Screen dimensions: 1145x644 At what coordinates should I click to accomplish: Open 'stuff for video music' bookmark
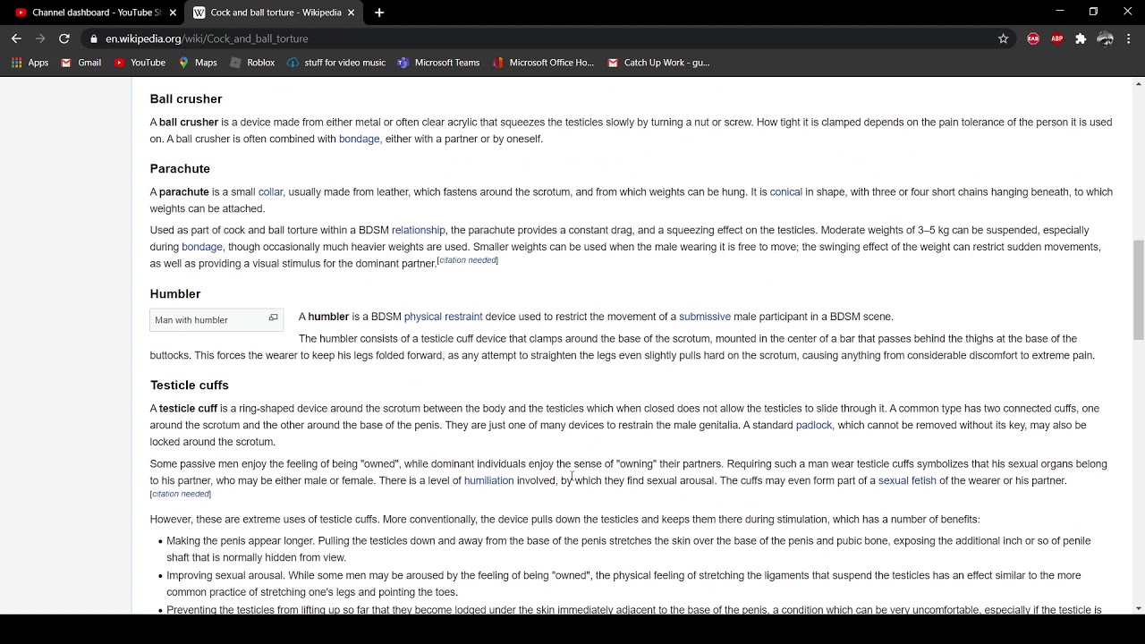[x=336, y=63]
